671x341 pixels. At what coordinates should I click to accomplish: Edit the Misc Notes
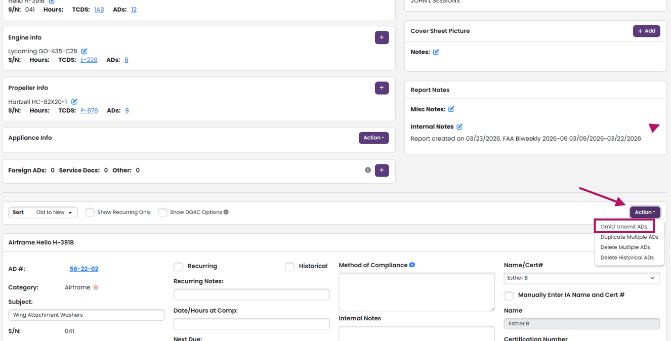click(x=451, y=109)
